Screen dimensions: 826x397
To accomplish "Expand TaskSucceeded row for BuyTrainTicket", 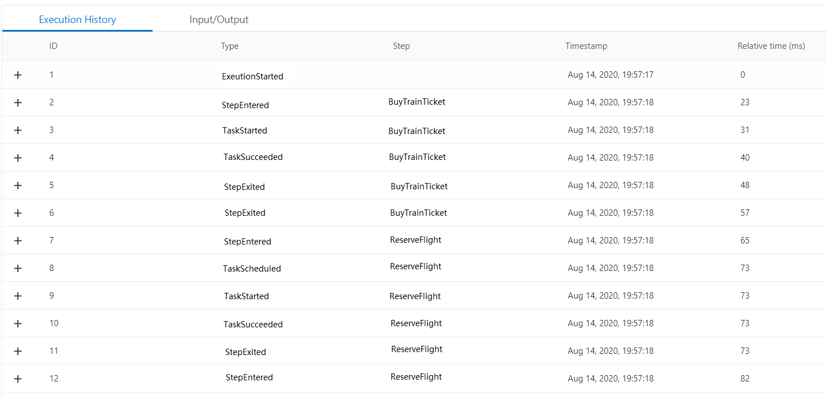I will click(x=18, y=157).
